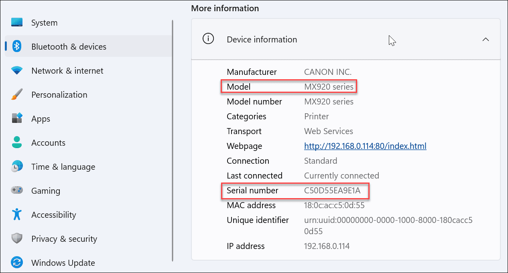The image size is (508, 273).
Task: Select the Time & language clock icon
Action: click(x=17, y=167)
